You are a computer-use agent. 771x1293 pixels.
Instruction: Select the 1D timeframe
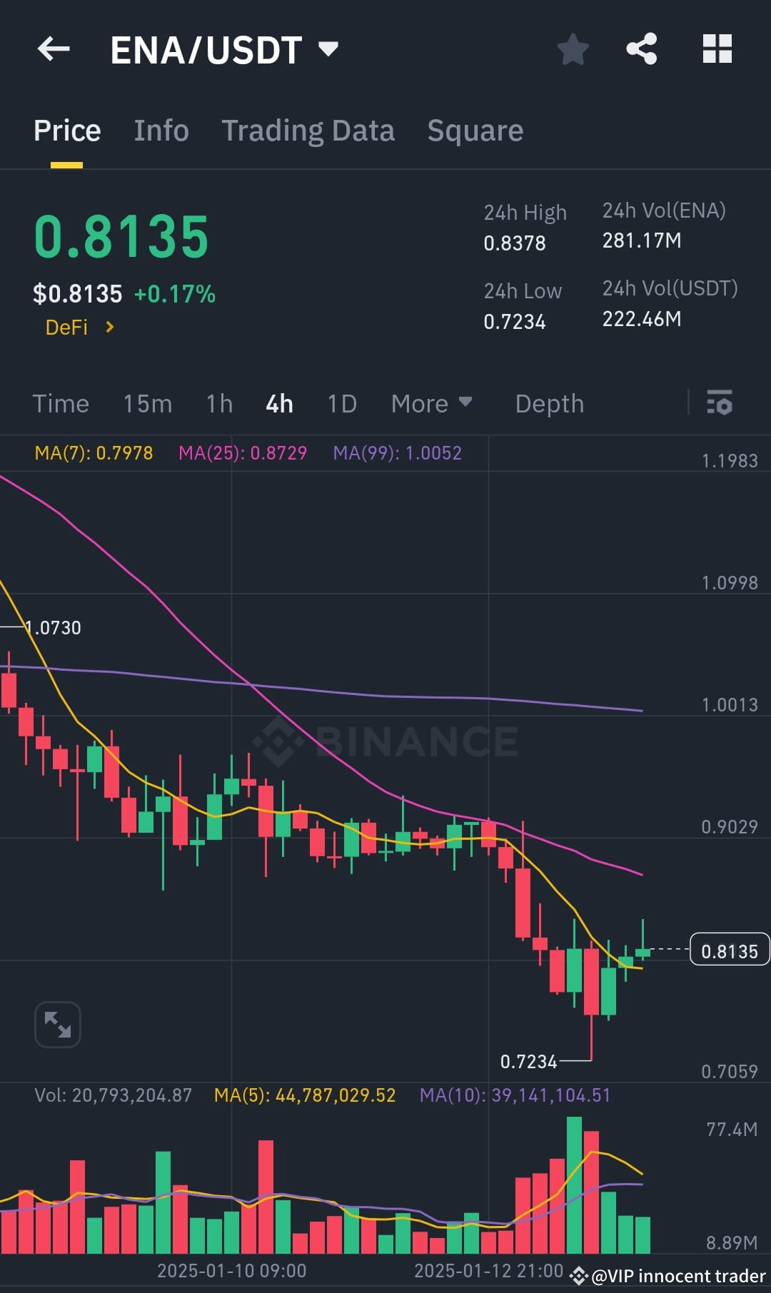pos(341,403)
